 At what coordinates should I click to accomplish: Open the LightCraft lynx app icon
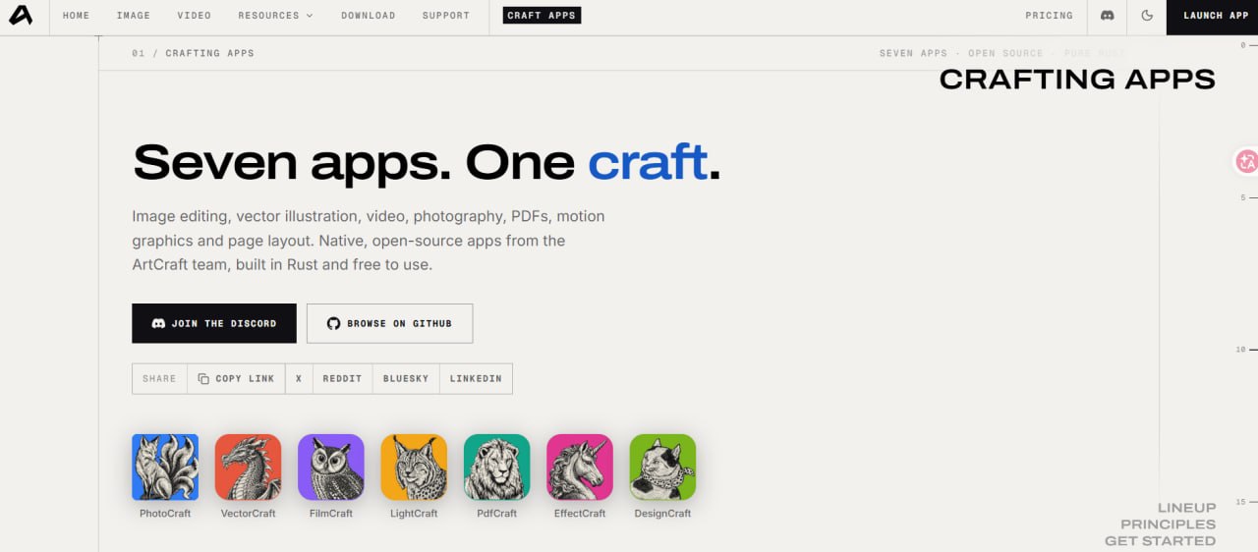tap(414, 468)
